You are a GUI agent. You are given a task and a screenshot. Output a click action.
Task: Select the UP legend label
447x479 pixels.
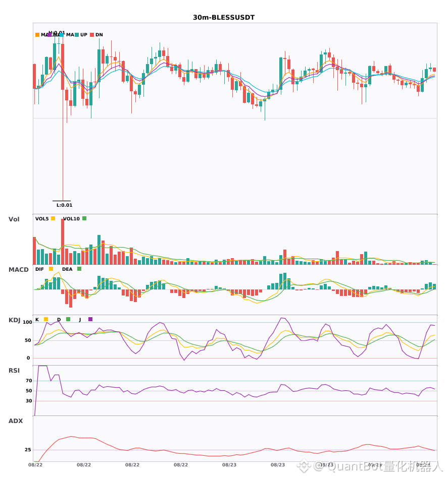coord(84,35)
